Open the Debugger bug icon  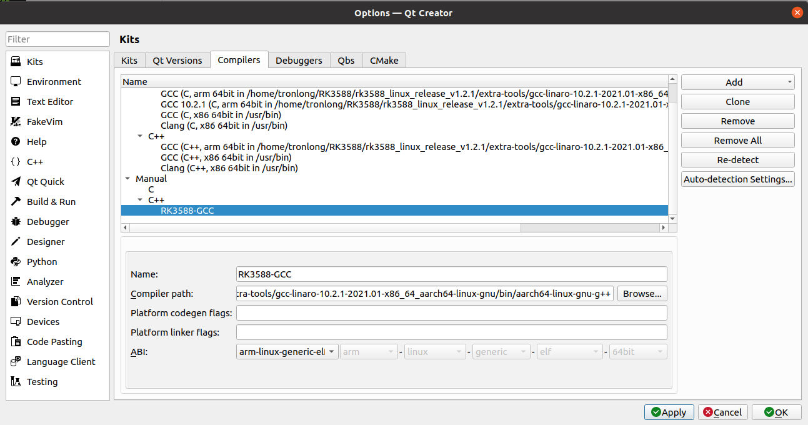pos(16,222)
